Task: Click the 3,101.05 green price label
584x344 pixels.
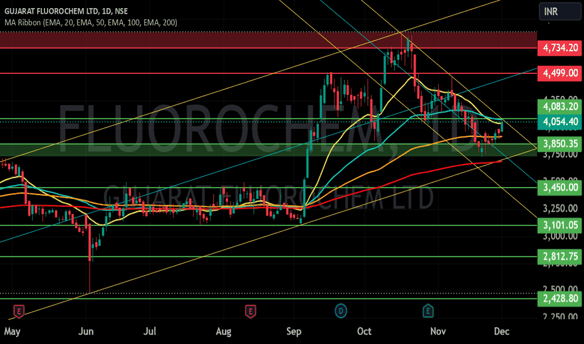Action: coord(560,225)
